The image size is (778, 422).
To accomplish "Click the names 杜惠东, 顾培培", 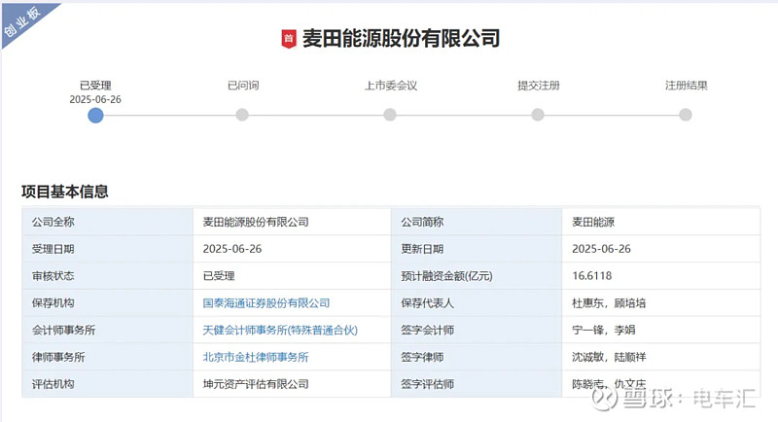I will [x=609, y=303].
